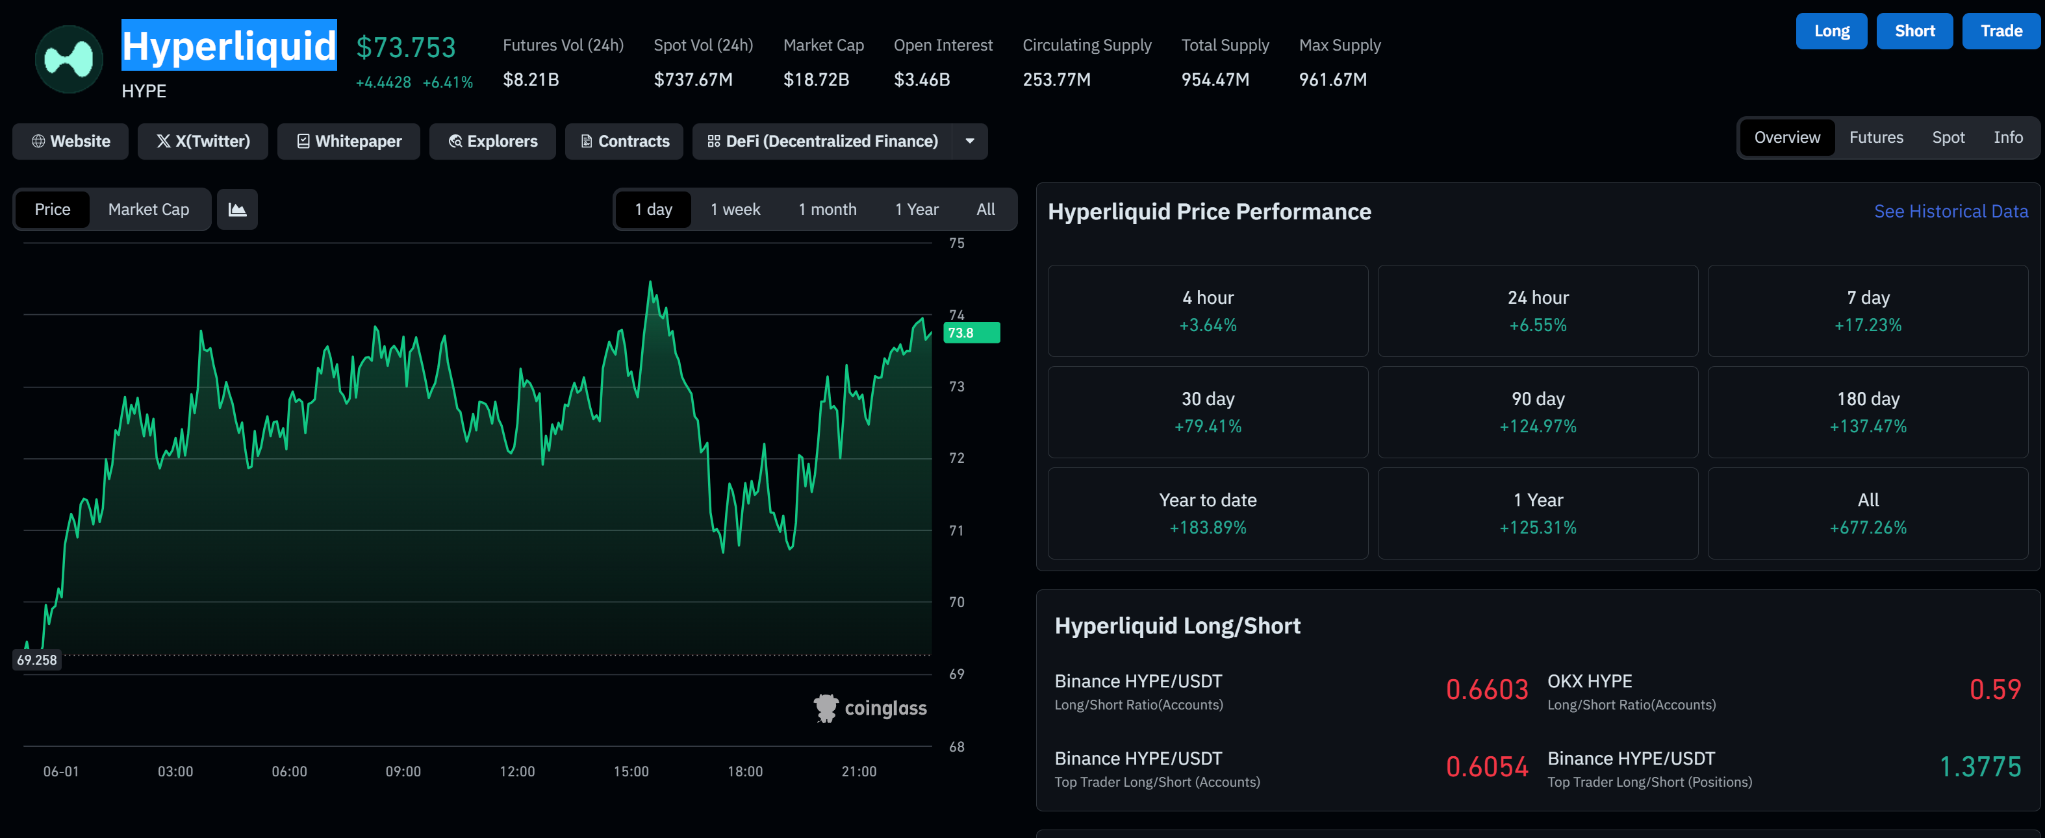This screenshot has width=2045, height=838.
Task: Click Binance Top Trader positions ratio 1.3775
Action: 1980,767
